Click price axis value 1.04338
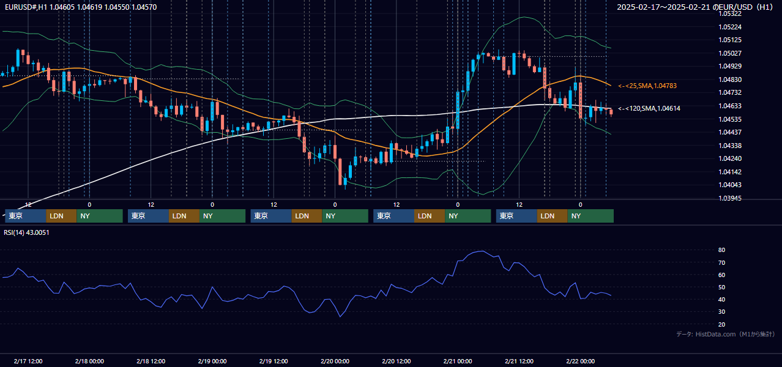 click(729, 146)
